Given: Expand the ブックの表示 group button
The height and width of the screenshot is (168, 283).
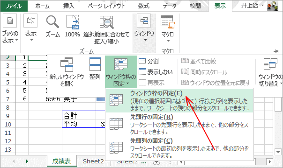Looking at the screenshot, I should pyautogui.click(x=10, y=29).
